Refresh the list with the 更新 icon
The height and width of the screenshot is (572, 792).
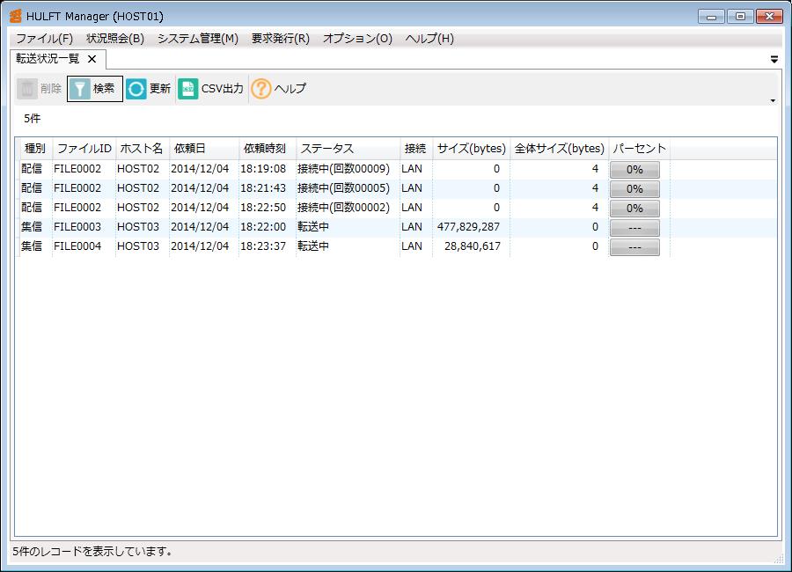pos(136,89)
